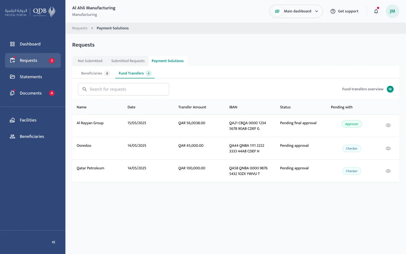Open Dashboard from the sidebar
406x254 pixels.
pyautogui.click(x=33, y=44)
